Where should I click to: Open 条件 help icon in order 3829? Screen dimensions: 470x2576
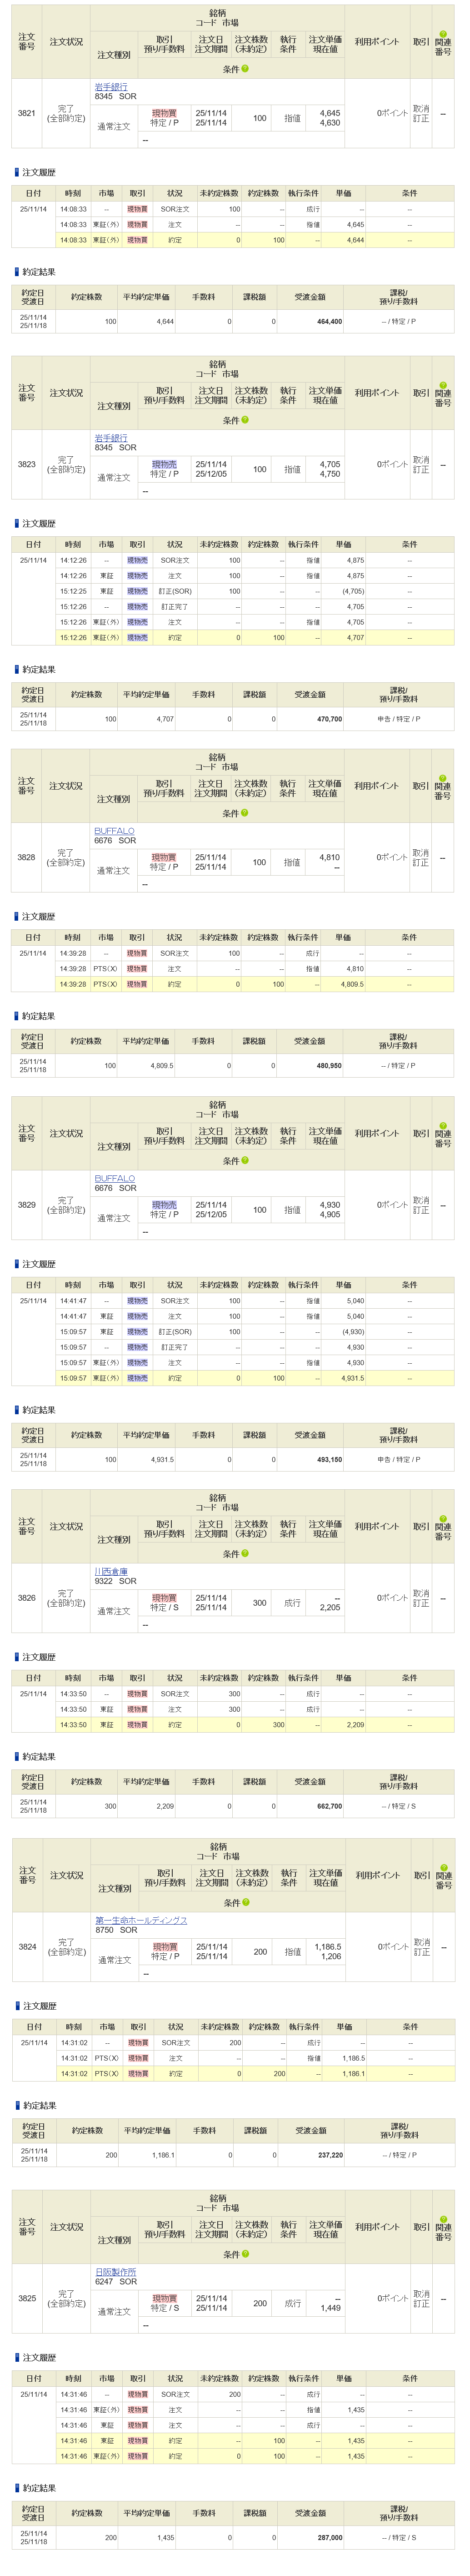[x=245, y=1161]
